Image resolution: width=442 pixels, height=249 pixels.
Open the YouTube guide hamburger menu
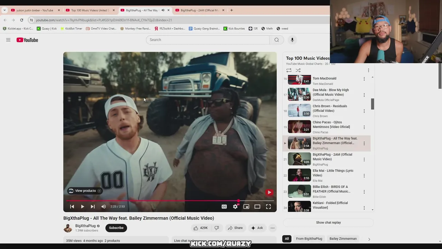click(8, 40)
